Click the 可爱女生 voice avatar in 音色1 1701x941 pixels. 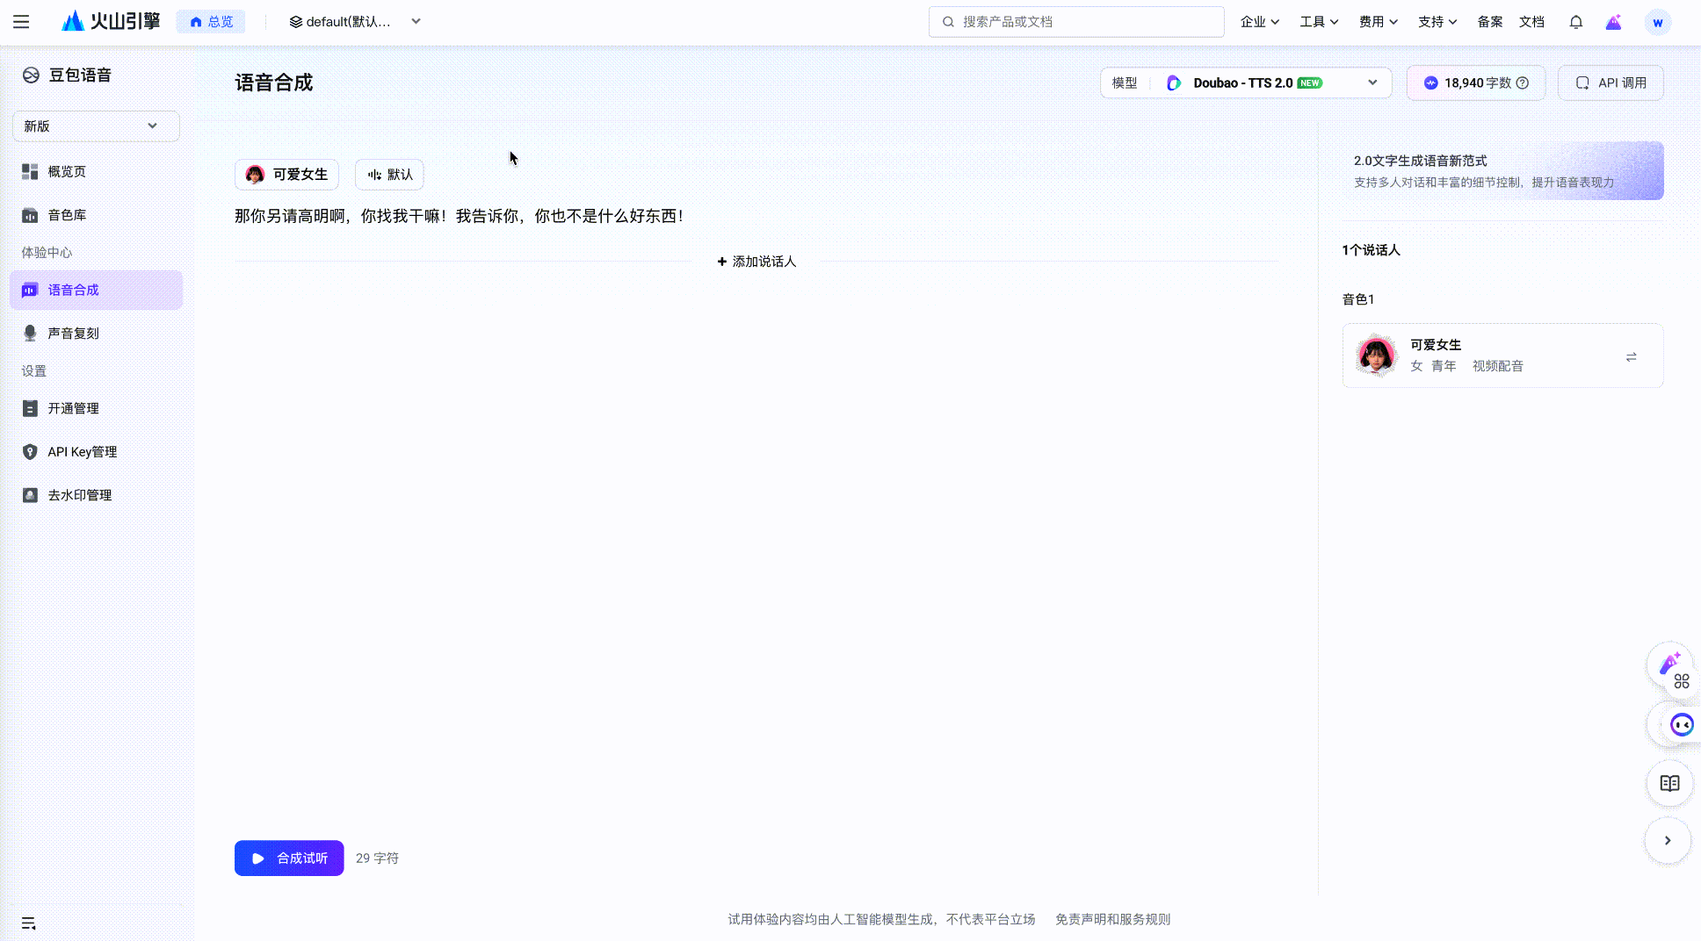pyautogui.click(x=1376, y=356)
